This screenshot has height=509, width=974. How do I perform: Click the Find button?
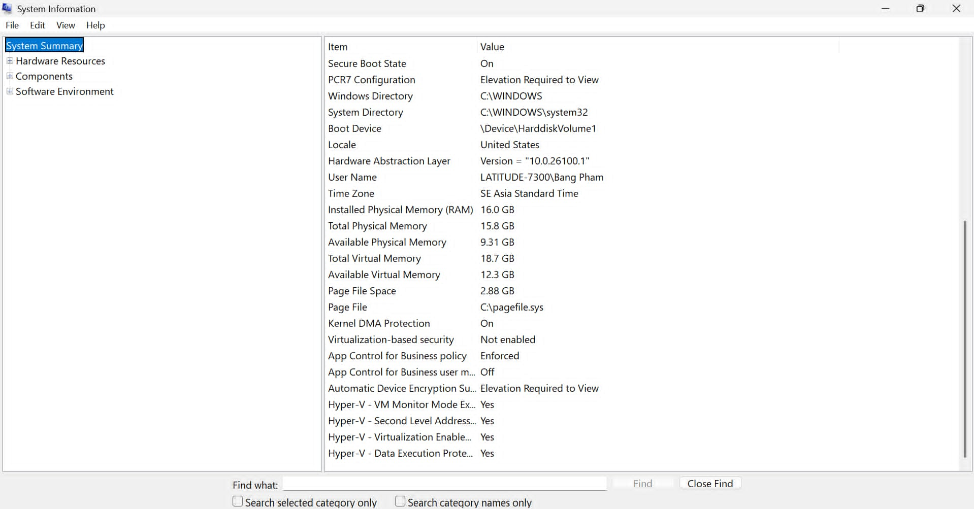tap(642, 484)
